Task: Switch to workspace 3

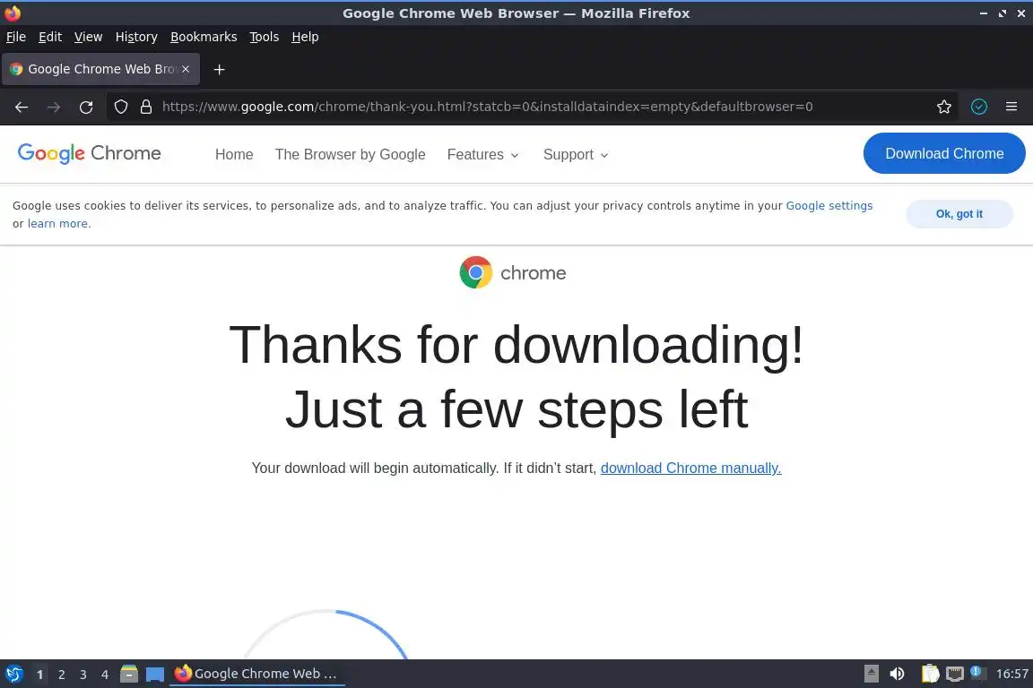Action: click(x=83, y=675)
